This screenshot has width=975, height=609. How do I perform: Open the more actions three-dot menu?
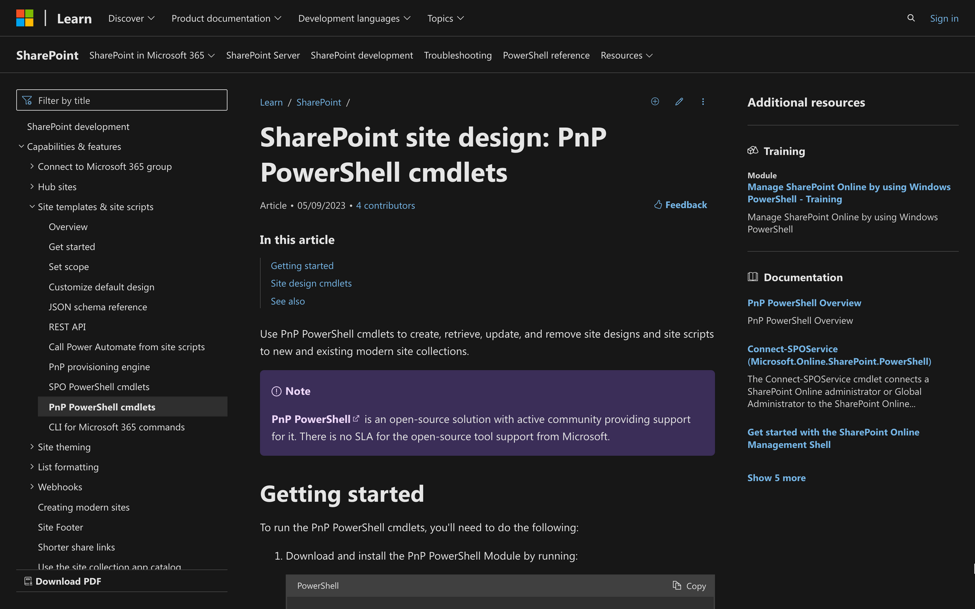703,101
